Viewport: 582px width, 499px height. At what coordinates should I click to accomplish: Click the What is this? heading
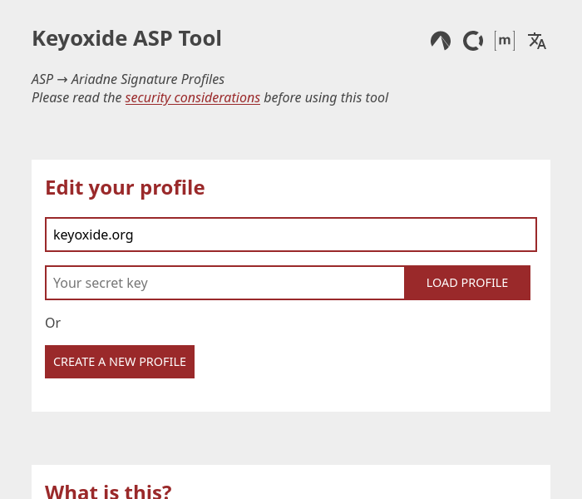click(108, 492)
